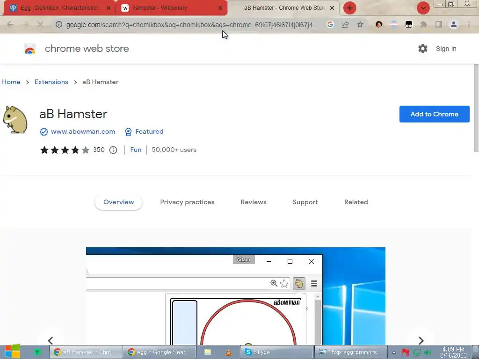Click the rating info icon next to 350
This screenshot has height=359, width=479.
coord(113,150)
